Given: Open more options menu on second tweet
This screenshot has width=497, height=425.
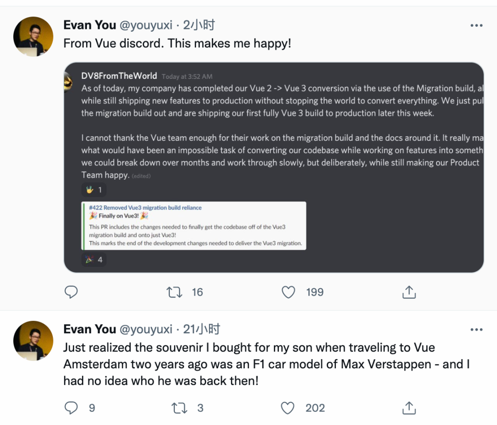Looking at the screenshot, I should pyautogui.click(x=476, y=330).
